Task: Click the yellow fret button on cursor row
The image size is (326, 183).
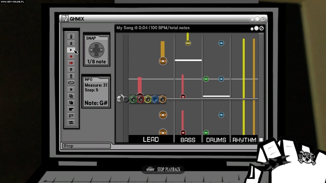Action: pos(148,99)
